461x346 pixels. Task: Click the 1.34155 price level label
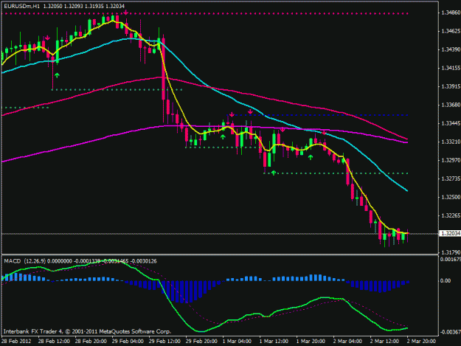[x=451, y=68]
